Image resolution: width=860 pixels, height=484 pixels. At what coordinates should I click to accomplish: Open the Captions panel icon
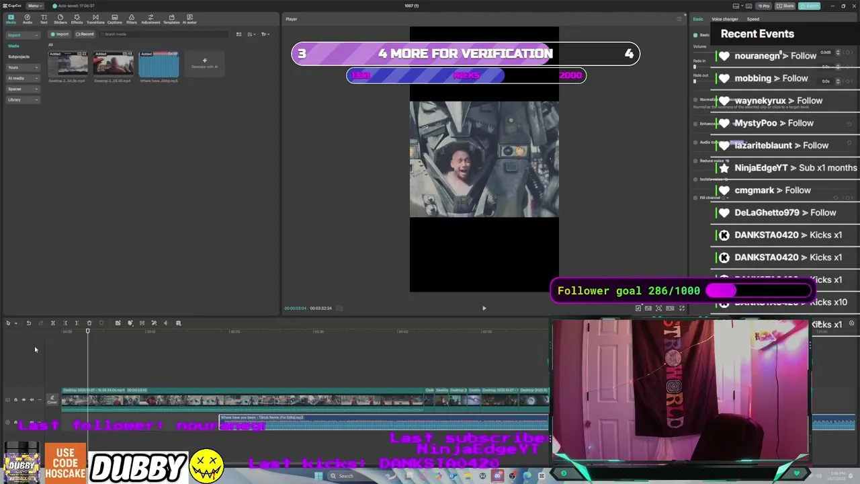point(114,19)
